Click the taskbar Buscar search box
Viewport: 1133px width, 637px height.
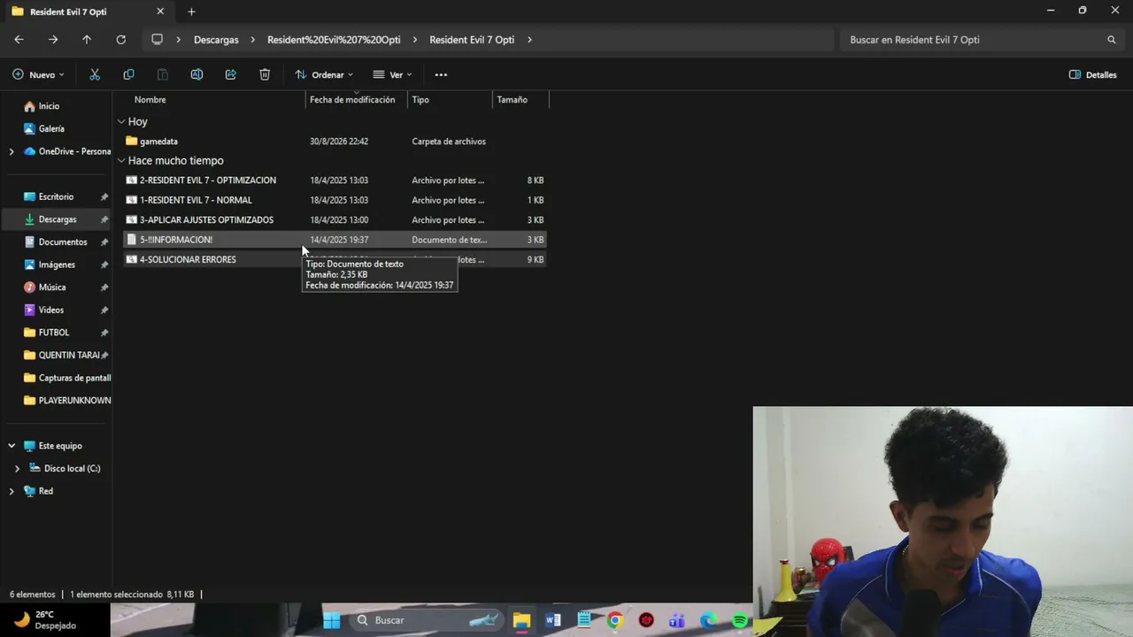[x=429, y=620]
